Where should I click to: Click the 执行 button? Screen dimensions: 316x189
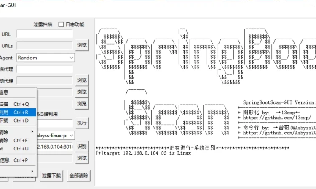(x=82, y=123)
